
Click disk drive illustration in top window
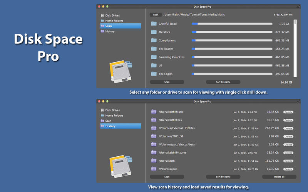point(121,71)
